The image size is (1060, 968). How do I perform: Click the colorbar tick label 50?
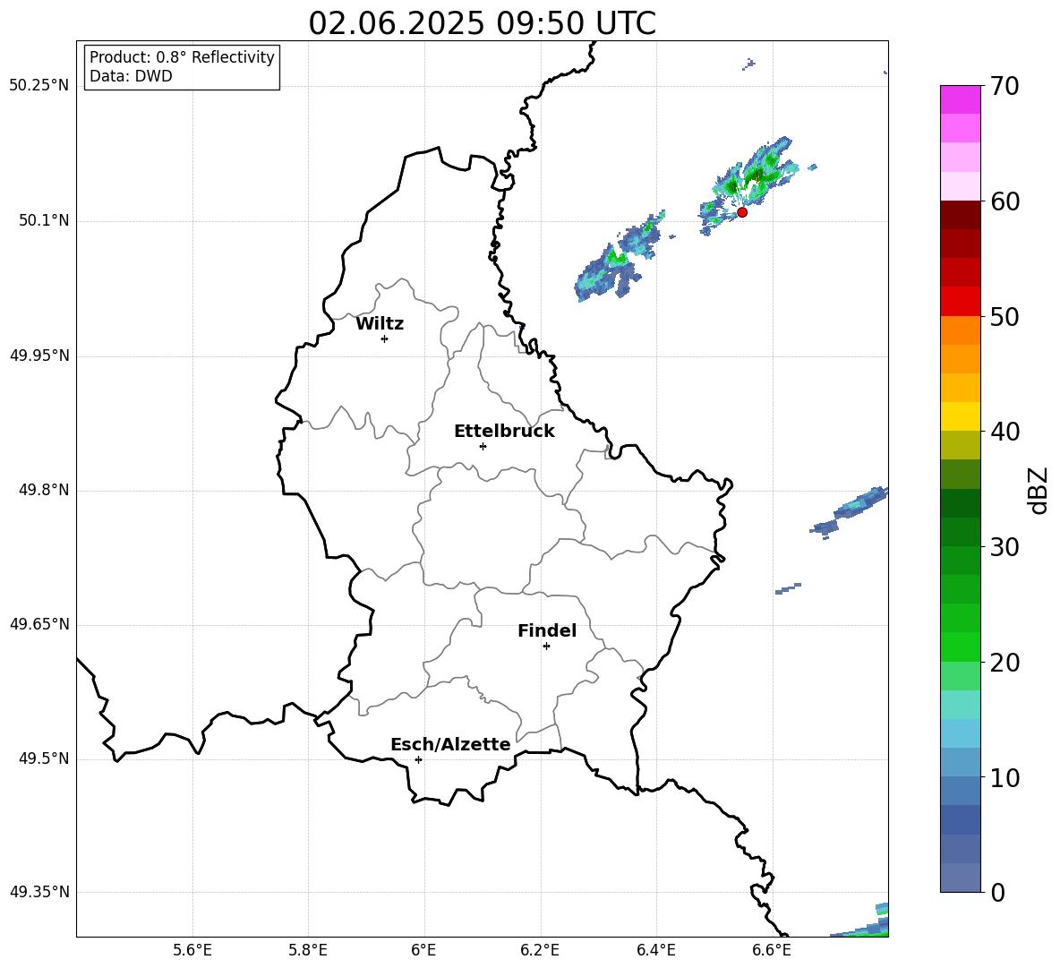pos(1004,316)
